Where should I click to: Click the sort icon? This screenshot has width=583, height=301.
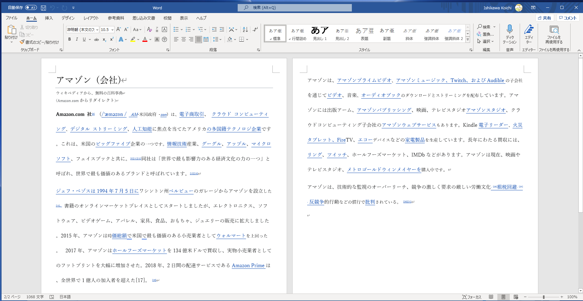click(245, 29)
